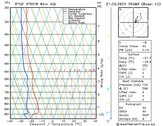163x126 pixels.
Task: Click the Totals Totals value row
Action: (135, 46)
